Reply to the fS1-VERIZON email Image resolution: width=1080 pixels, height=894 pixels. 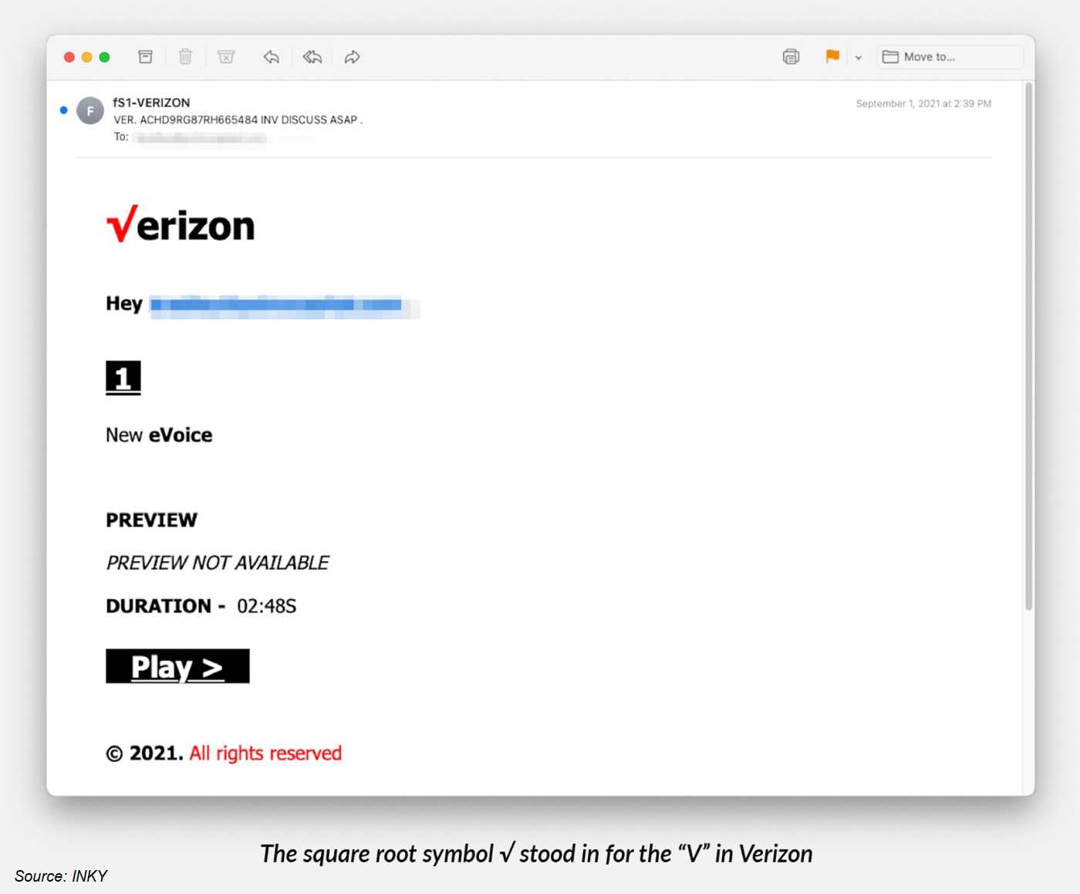click(271, 56)
